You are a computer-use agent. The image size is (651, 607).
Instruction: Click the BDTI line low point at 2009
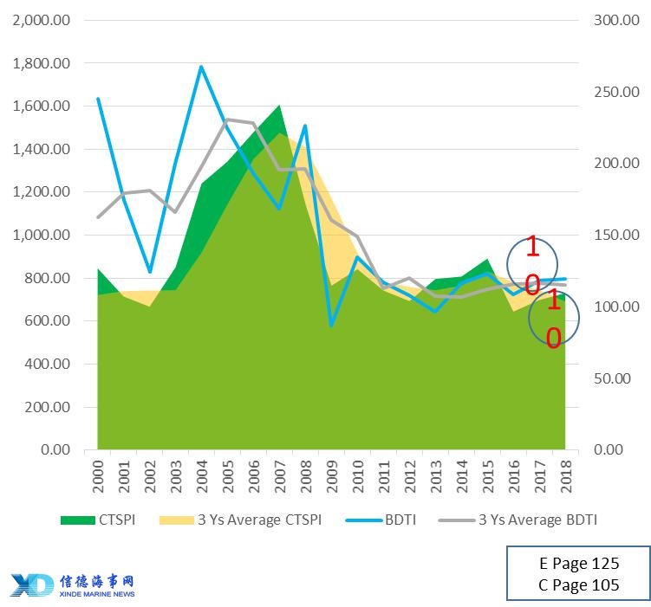333,326
